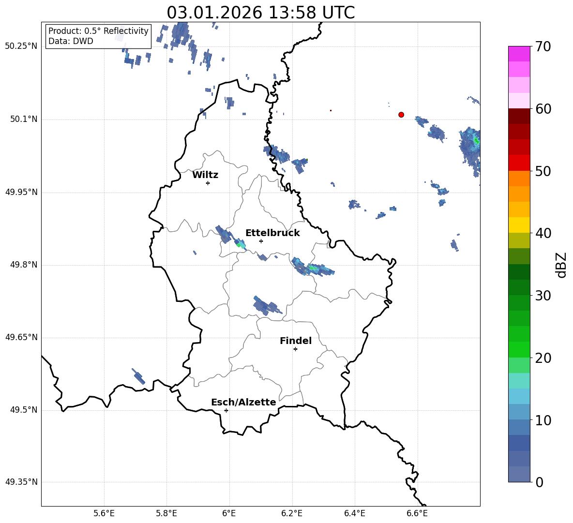The image size is (573, 523).
Task: Click the 6°E longitude label
Action: point(229,513)
